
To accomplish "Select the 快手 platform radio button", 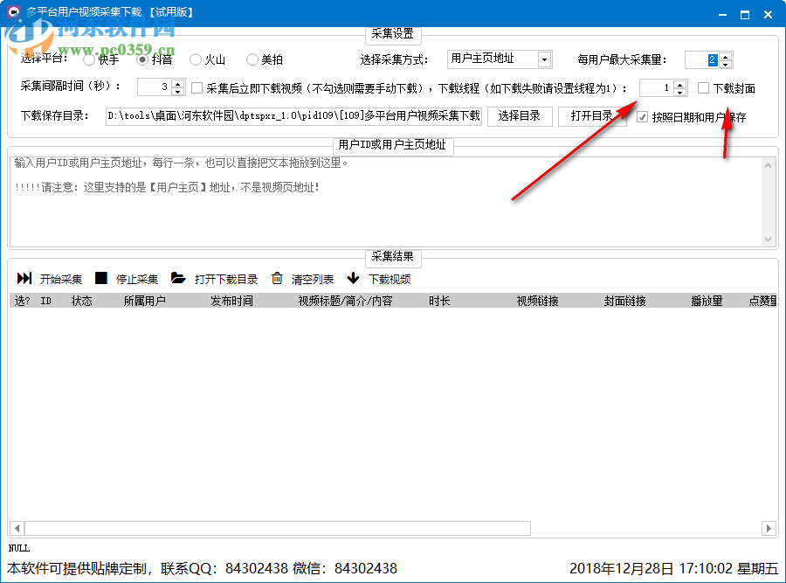I will [x=88, y=59].
